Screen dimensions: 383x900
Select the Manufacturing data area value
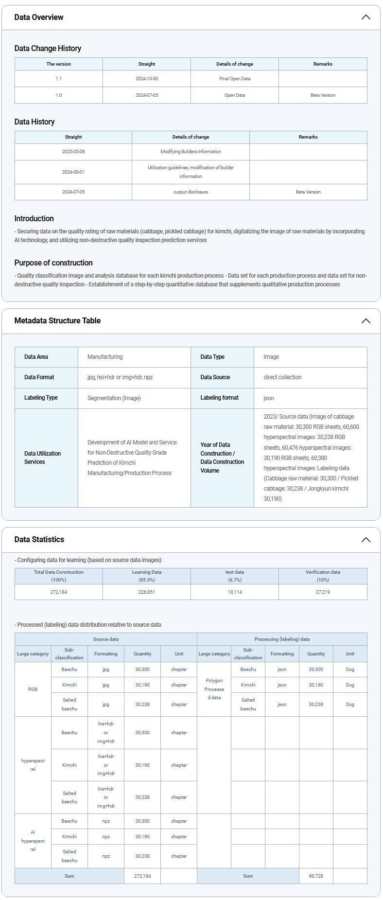pos(105,357)
